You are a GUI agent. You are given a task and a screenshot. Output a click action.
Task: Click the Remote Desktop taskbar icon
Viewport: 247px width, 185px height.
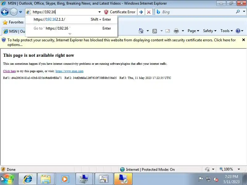tap(123, 179)
